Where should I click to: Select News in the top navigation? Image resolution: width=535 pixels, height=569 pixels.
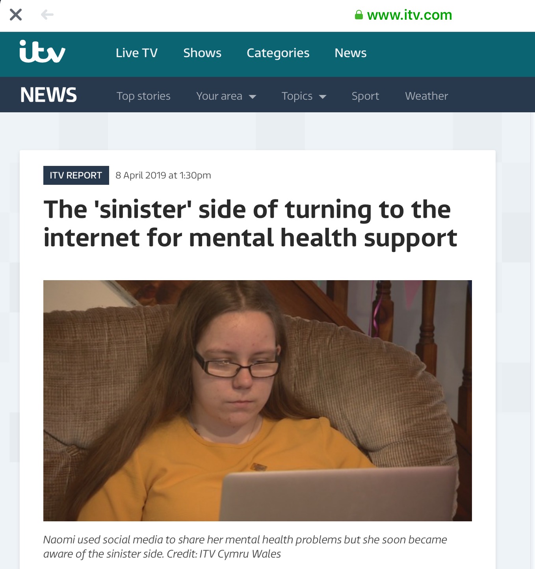[351, 53]
